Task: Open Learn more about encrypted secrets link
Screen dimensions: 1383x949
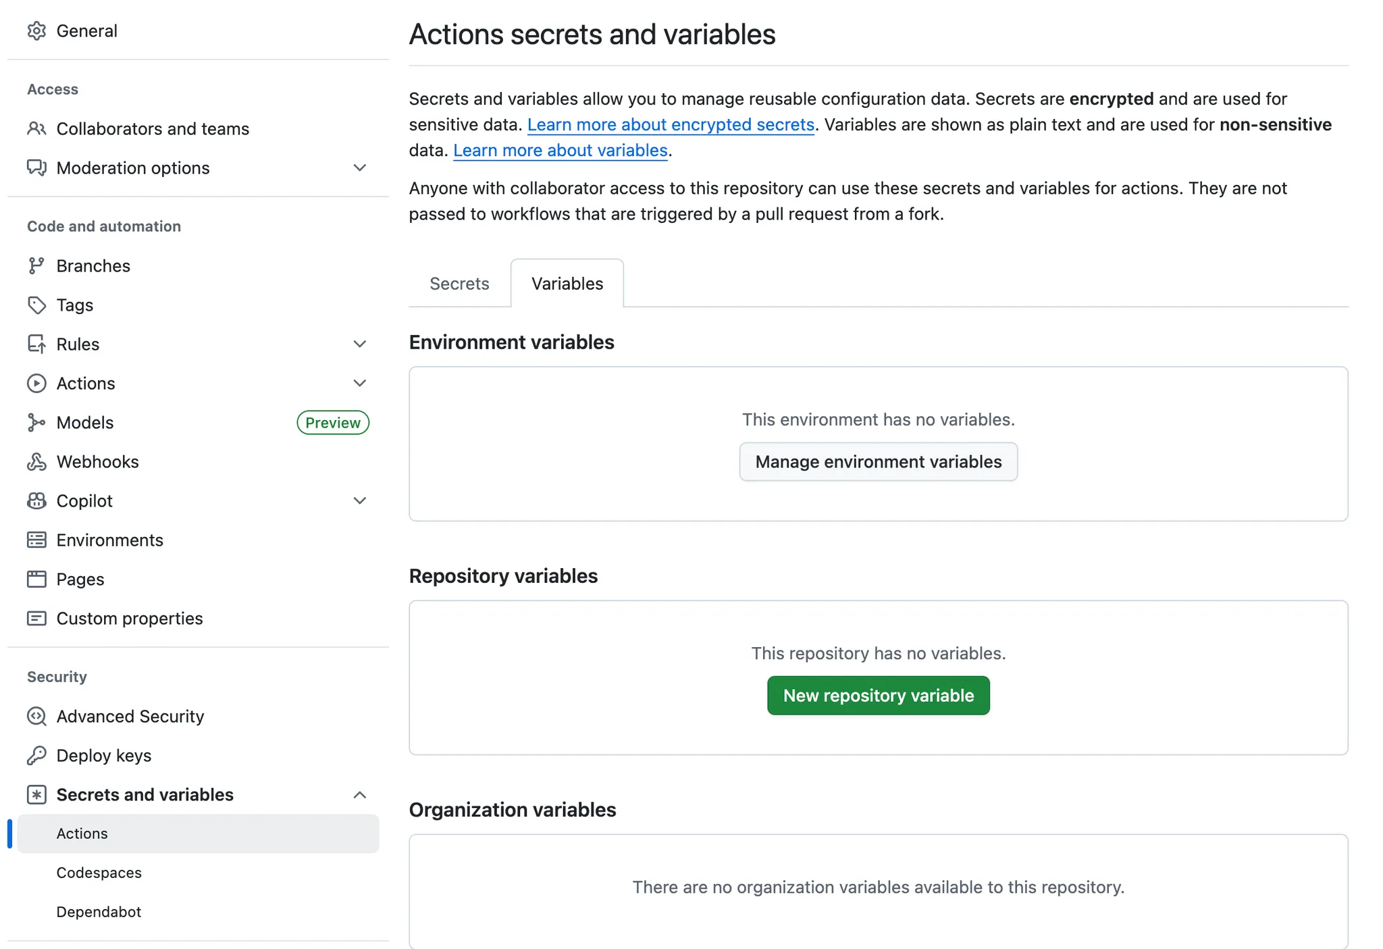Action: tap(671, 125)
